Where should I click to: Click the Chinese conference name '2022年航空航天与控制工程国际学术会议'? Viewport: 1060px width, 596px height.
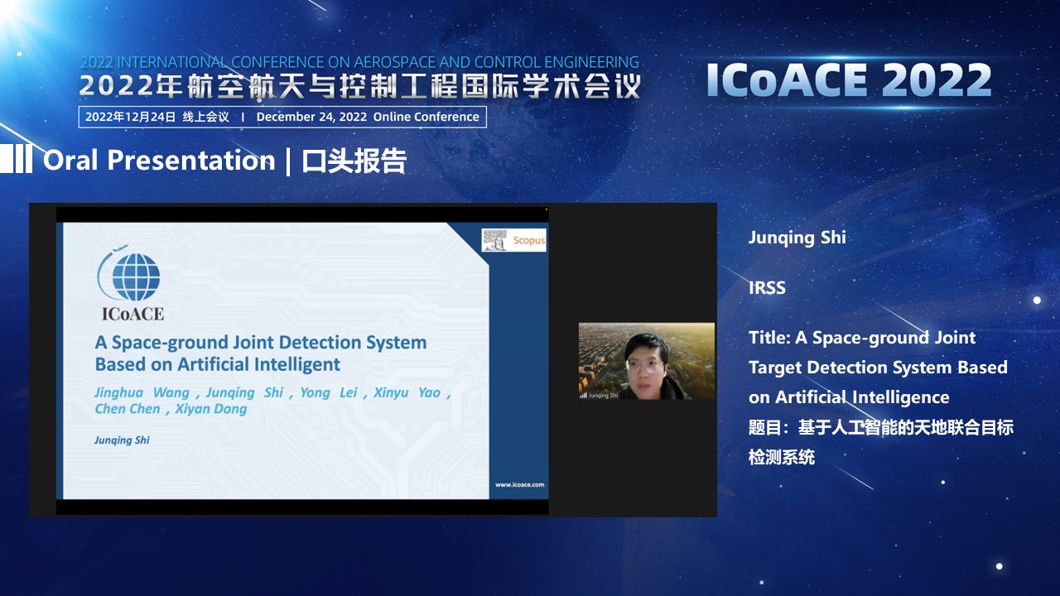359,87
